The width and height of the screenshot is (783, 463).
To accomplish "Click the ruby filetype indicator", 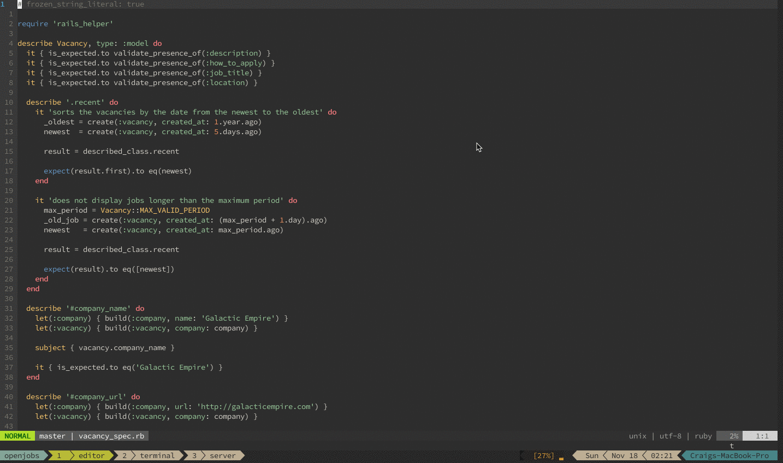I will (703, 436).
